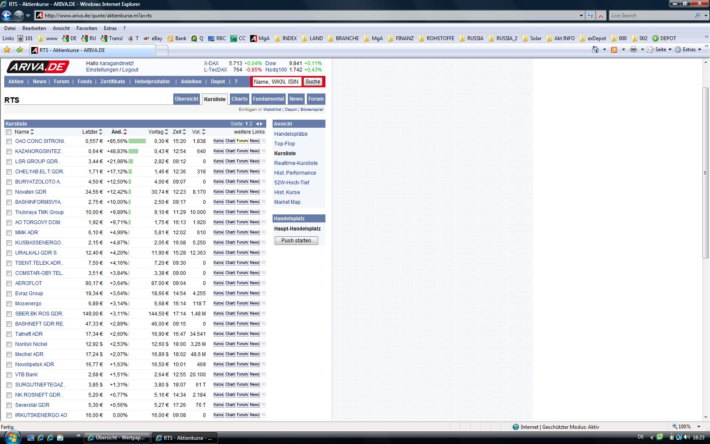Go back with the browser Back button
Viewport: 710px width, 444px height.
7,16
